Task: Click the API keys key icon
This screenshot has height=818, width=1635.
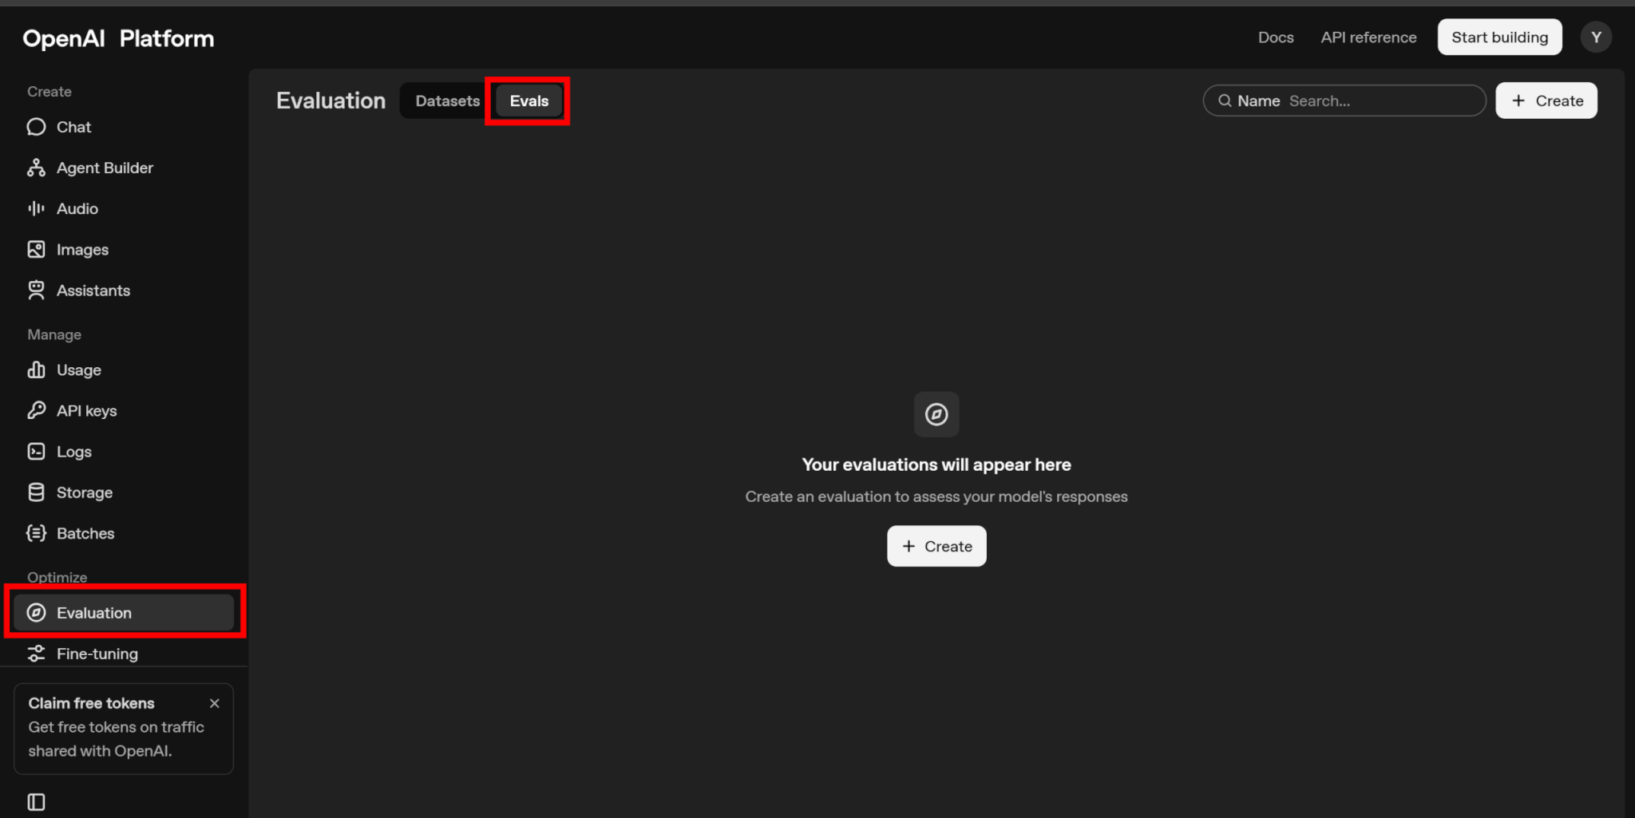Action: [x=36, y=410]
